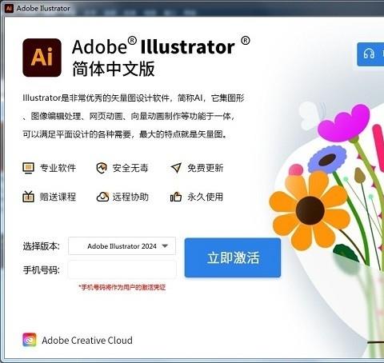Click the monitor icon beside 专业软件
The height and width of the screenshot is (363, 384).
pyautogui.click(x=28, y=168)
